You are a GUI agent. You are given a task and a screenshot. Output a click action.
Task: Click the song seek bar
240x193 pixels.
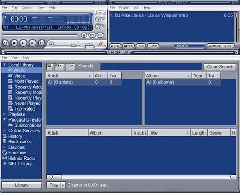(40, 35)
